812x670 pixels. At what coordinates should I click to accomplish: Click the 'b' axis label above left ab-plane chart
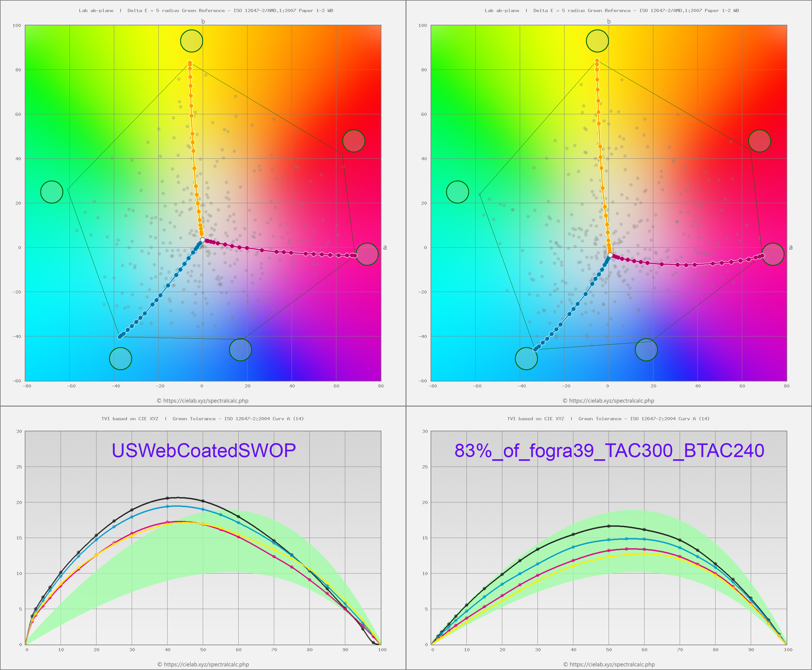point(203,21)
